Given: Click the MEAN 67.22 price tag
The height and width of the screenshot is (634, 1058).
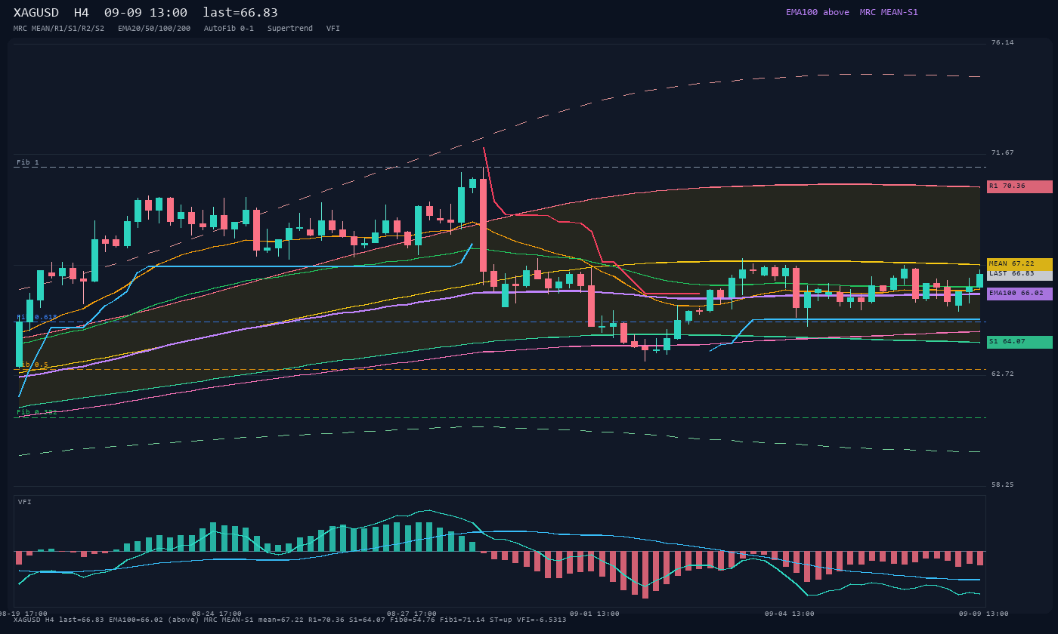Looking at the screenshot, I should click(x=1019, y=264).
